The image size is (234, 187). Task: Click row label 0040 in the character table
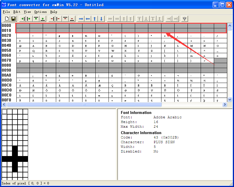(x=6, y=45)
